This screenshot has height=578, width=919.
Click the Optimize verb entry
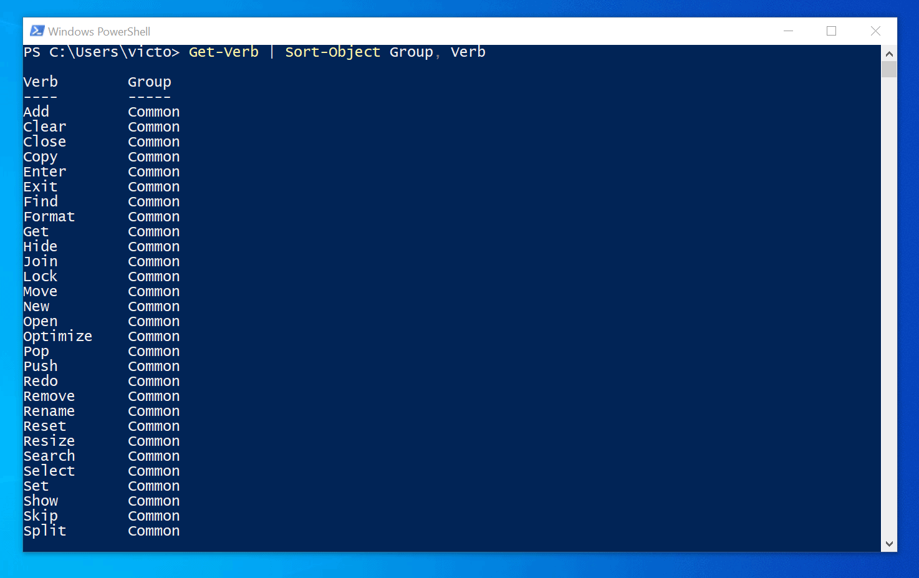(57, 336)
